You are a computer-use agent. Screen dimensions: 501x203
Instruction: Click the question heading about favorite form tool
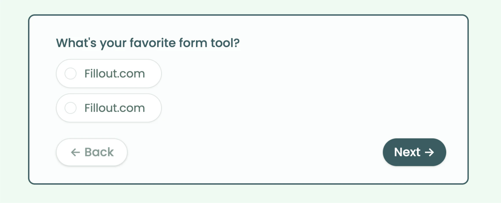[148, 43]
